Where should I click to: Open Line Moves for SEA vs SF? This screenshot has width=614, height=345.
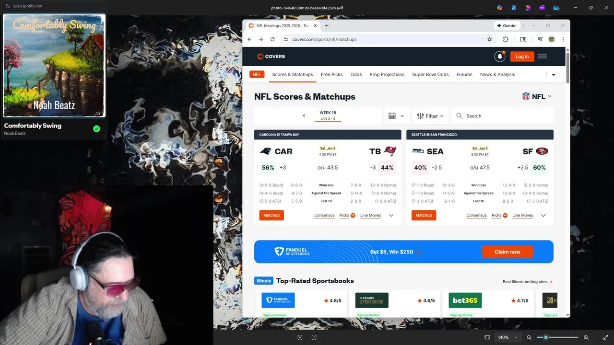click(523, 215)
